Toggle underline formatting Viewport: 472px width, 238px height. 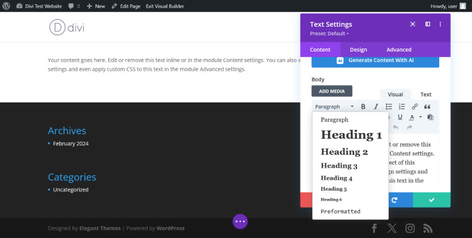(x=400, y=117)
